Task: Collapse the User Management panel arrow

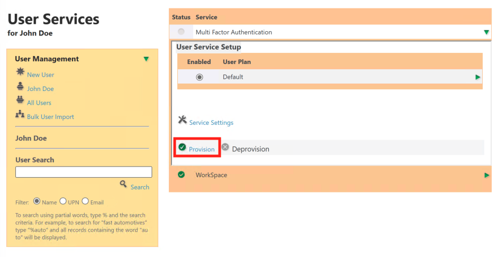Action: (146, 59)
